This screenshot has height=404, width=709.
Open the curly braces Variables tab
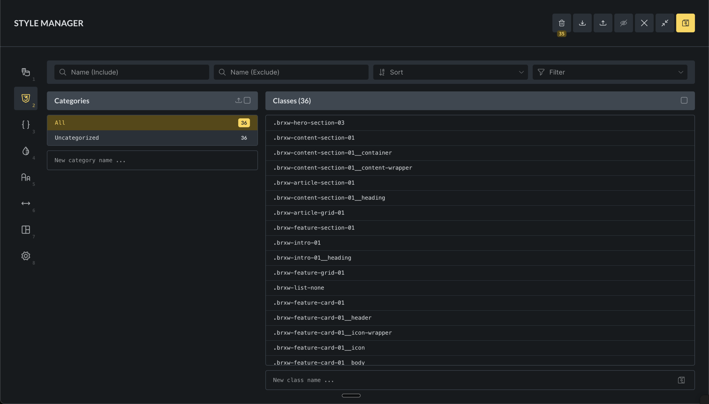click(25, 125)
